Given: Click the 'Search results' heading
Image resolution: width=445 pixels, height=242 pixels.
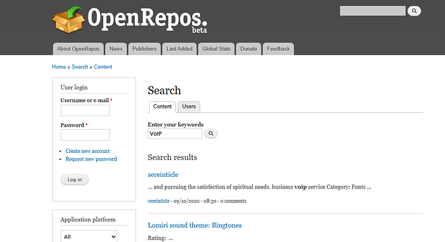Looking at the screenshot, I should 172,157.
